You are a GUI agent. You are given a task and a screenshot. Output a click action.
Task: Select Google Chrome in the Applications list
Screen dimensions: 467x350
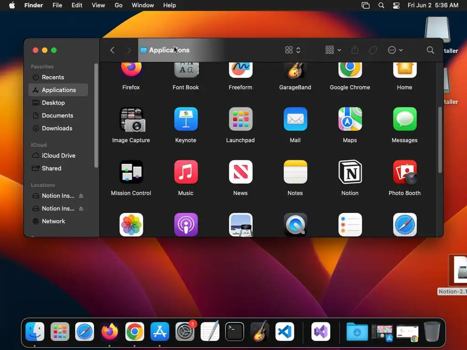coord(350,70)
